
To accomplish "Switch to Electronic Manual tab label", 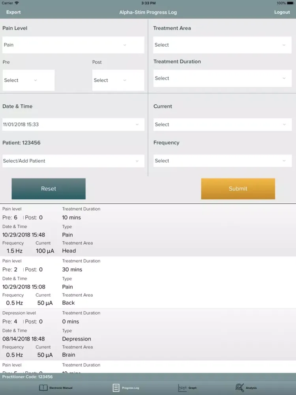I will coord(61,388).
